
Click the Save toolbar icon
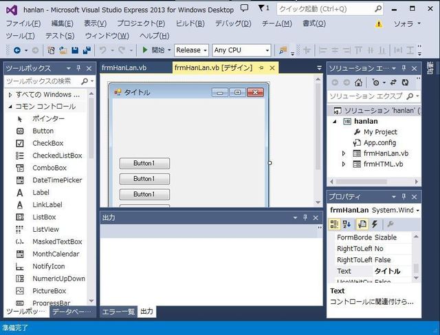pyautogui.click(x=75, y=50)
